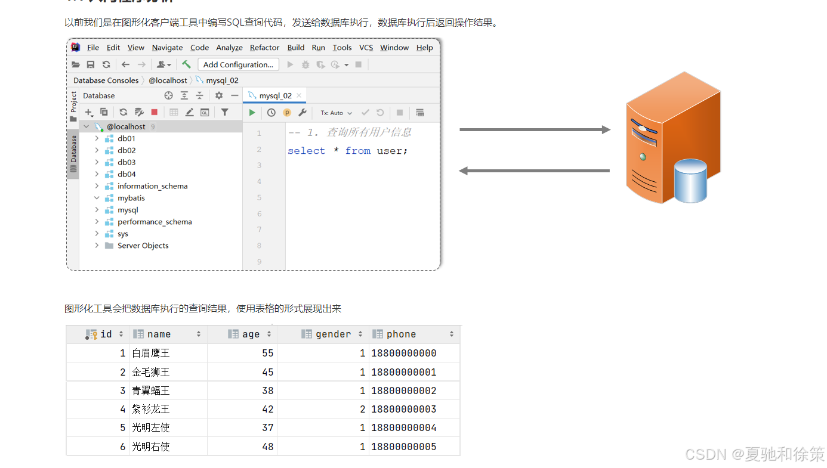Refresh the database tree with the sync icon

[123, 112]
